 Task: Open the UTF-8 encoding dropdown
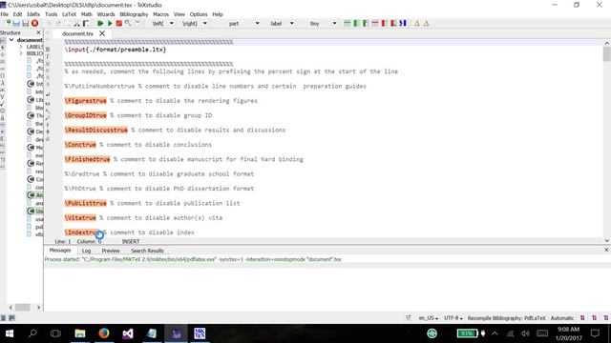453,318
